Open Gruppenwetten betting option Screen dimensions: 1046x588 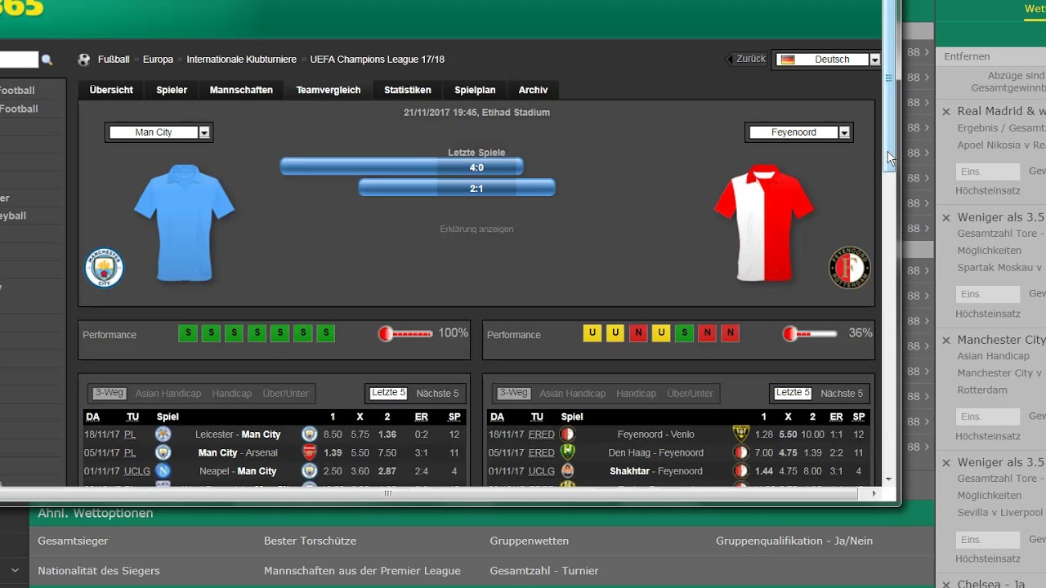530,541
